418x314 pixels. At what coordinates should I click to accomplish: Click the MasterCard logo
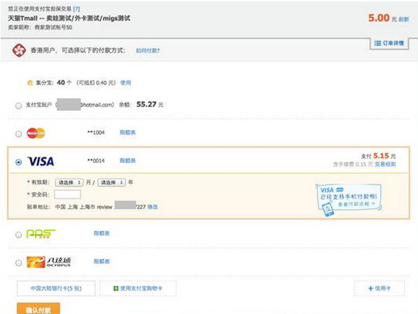36,132
